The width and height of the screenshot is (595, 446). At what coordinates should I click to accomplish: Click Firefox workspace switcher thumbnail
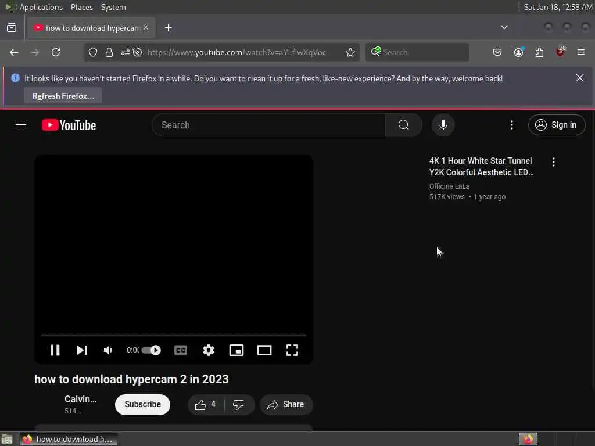528,439
